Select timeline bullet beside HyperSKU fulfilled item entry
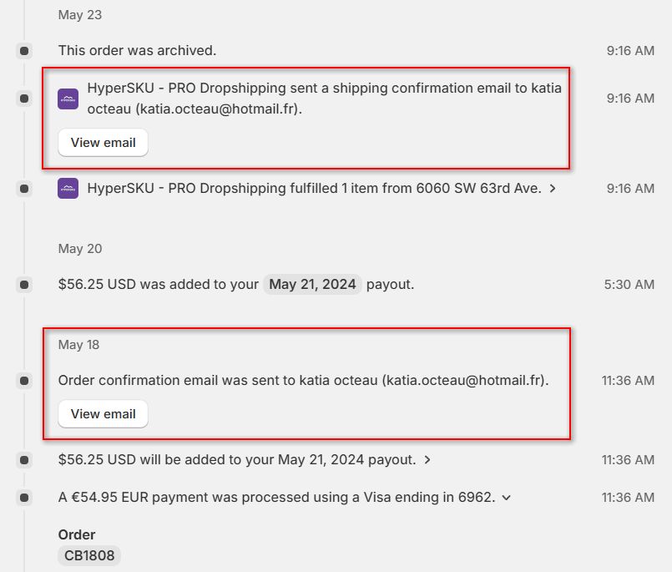The width and height of the screenshot is (672, 572). click(x=24, y=189)
